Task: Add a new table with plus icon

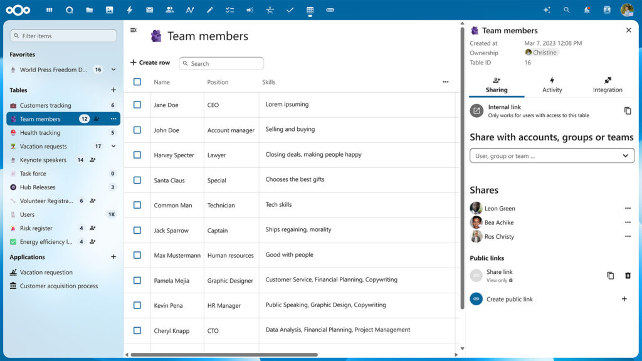Action: [x=113, y=90]
